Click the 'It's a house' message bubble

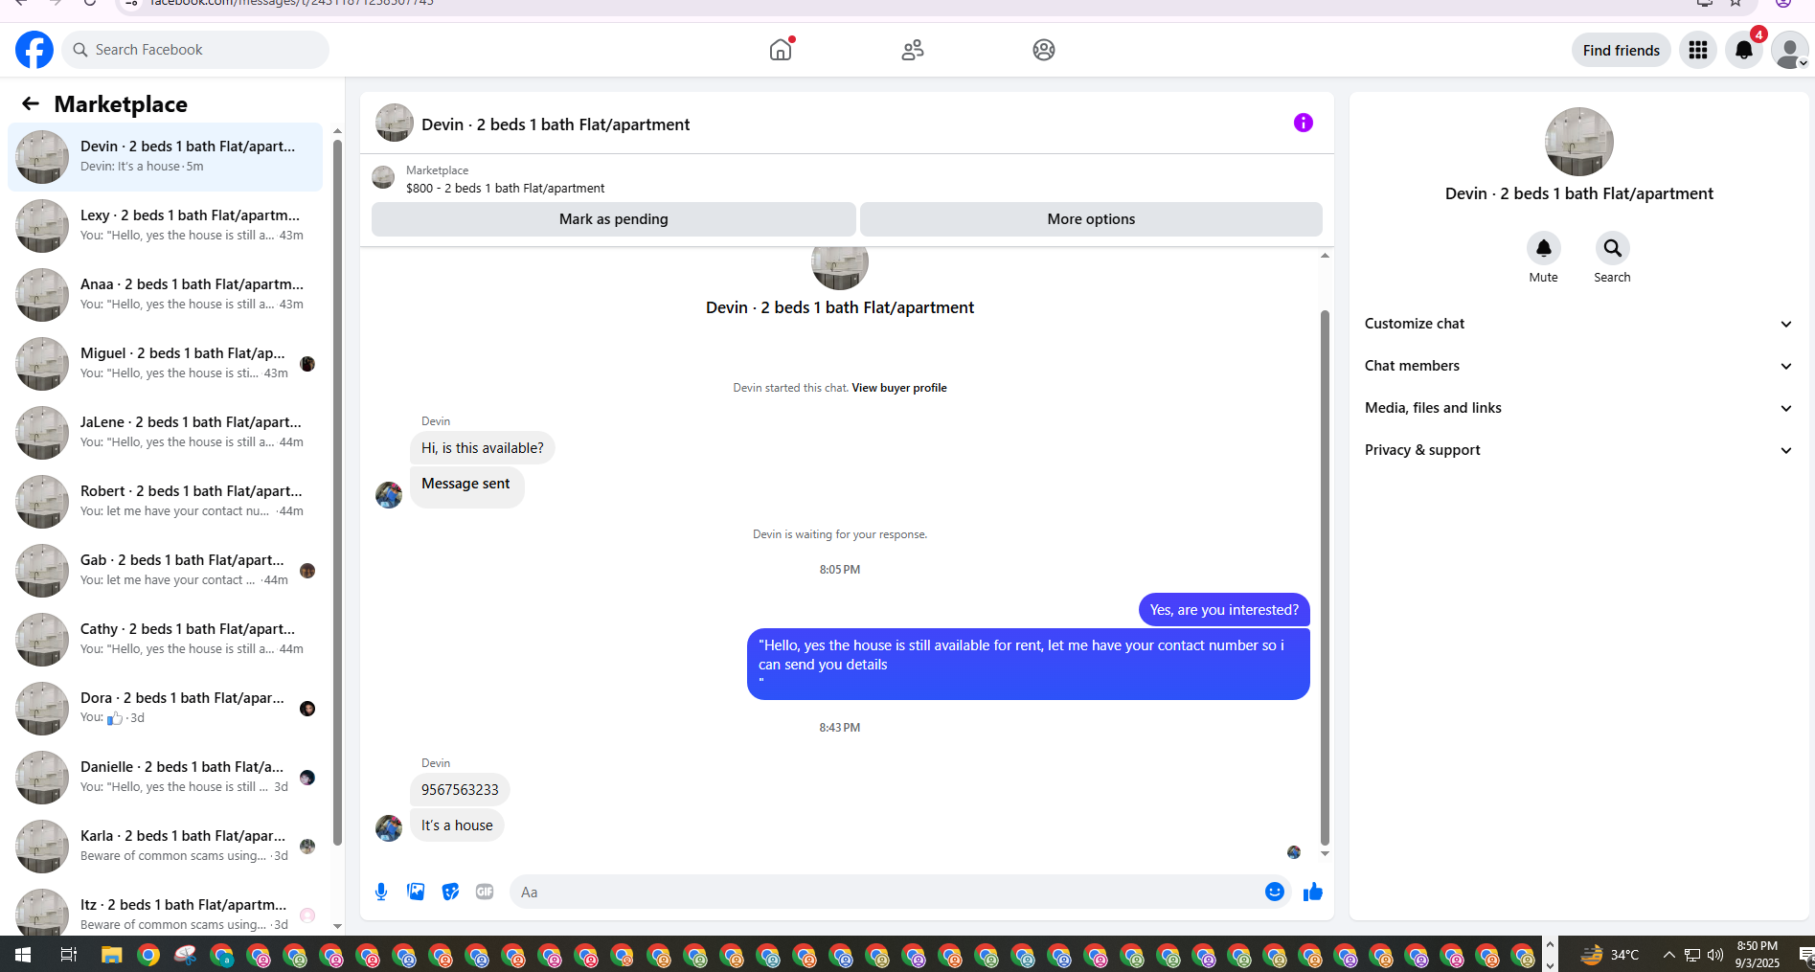tap(457, 825)
